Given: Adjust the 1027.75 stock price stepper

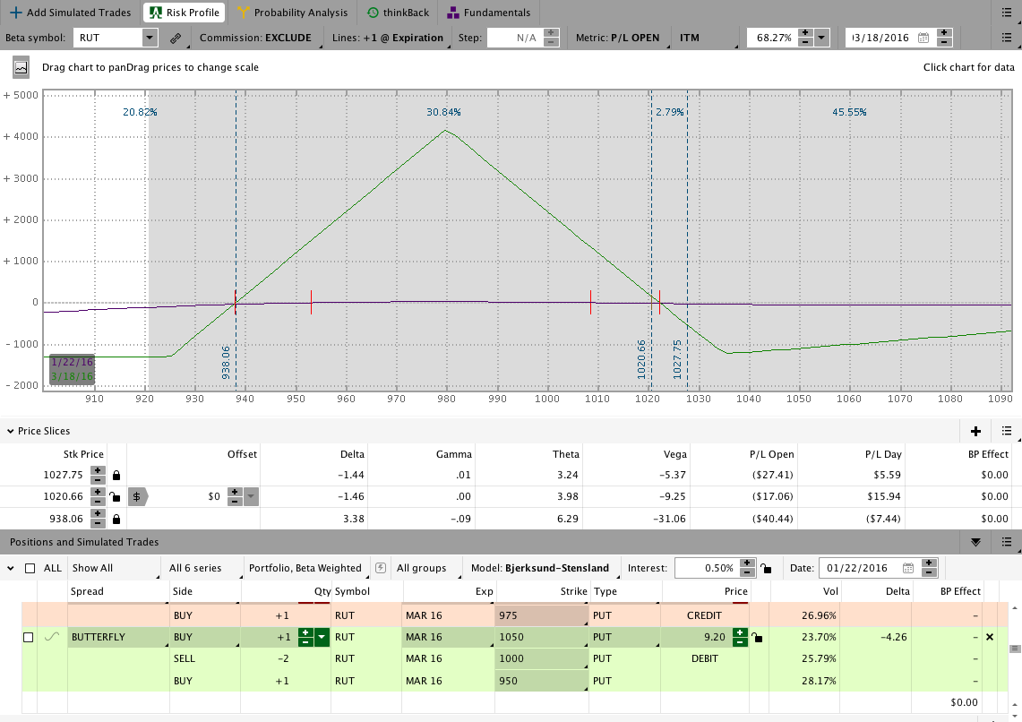Looking at the screenshot, I should [98, 475].
